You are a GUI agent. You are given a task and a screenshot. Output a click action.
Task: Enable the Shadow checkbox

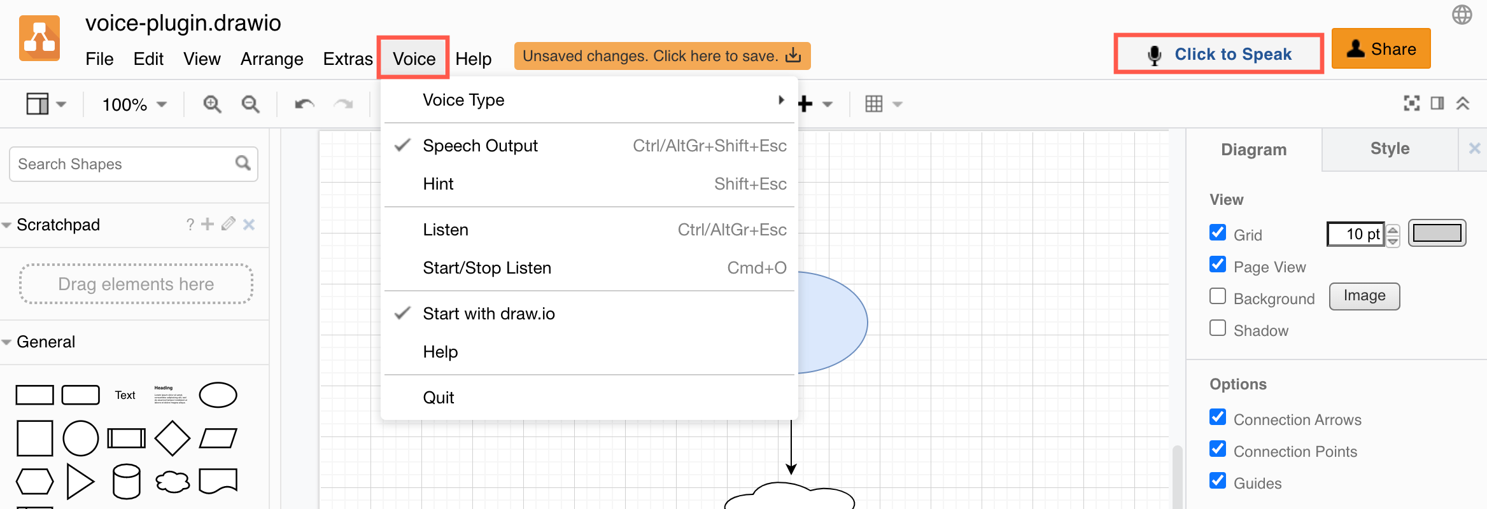coord(1218,328)
